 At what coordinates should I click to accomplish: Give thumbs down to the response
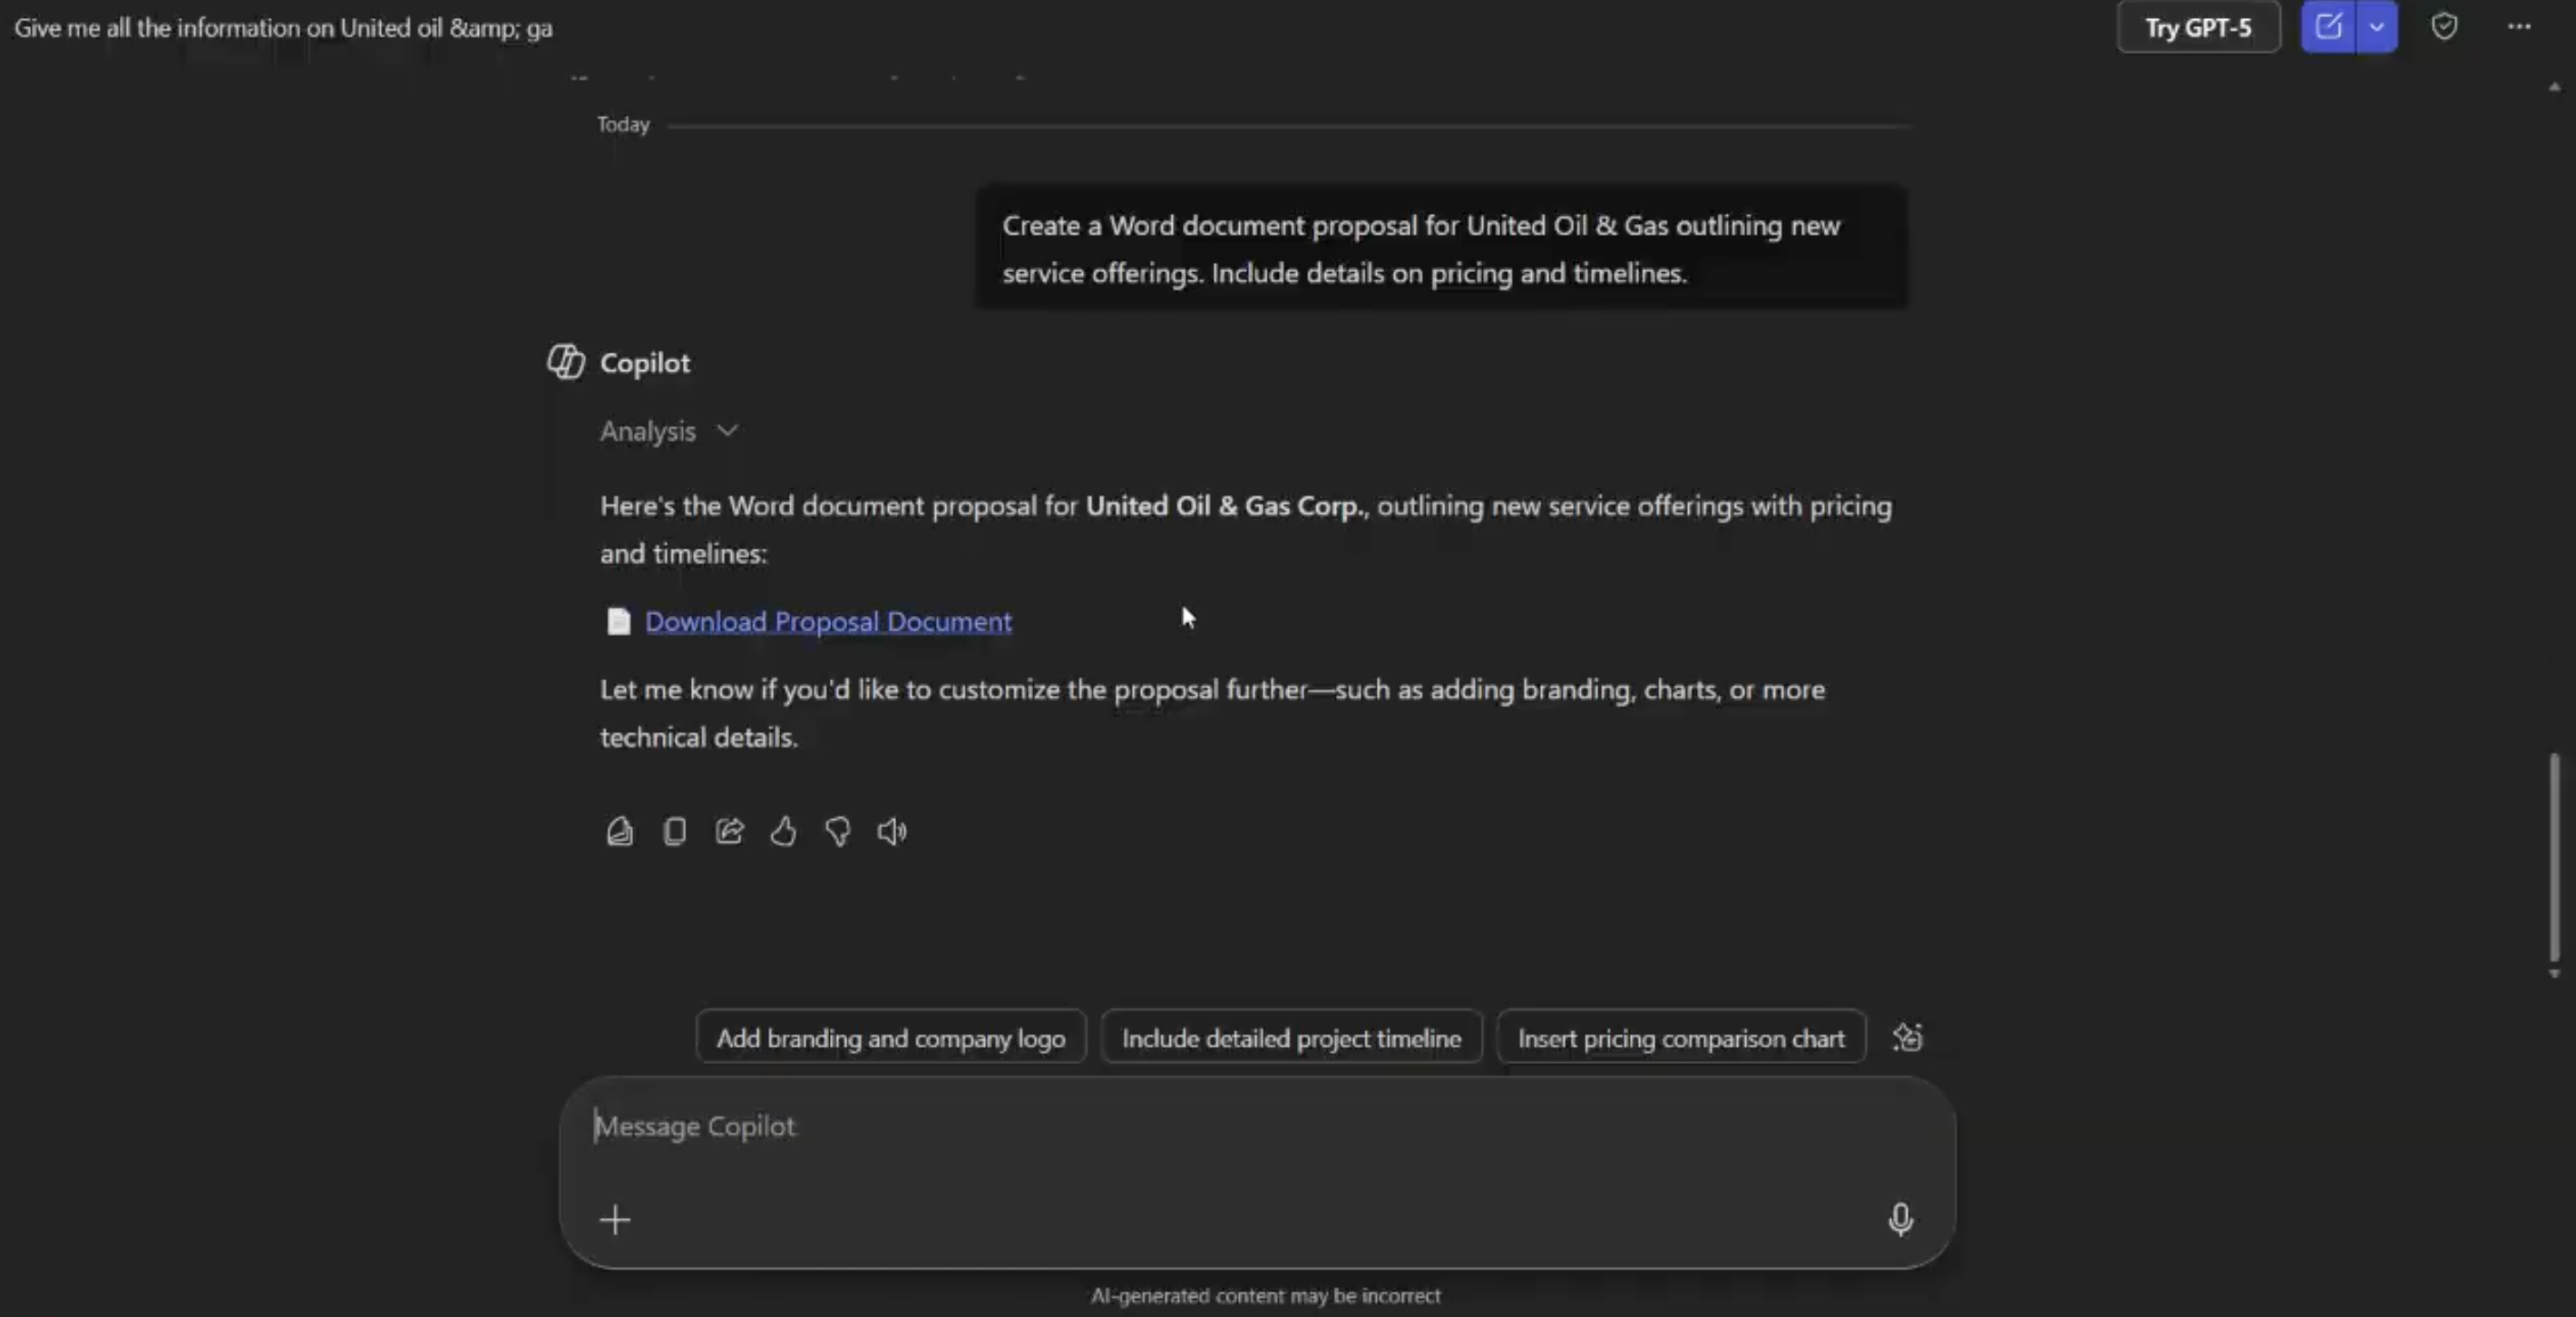pos(838,831)
